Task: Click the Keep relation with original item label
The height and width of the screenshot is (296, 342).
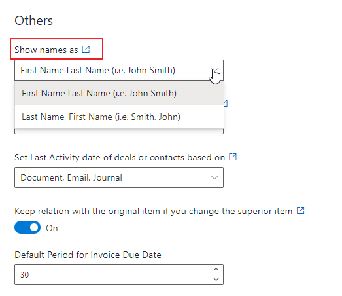Action: click(x=153, y=211)
